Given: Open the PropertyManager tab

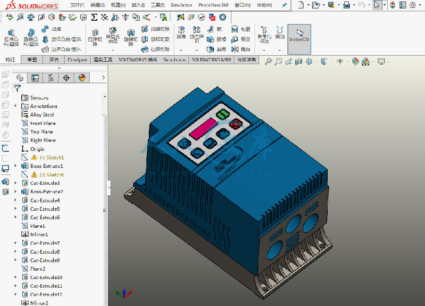Looking at the screenshot, I should (x=35, y=78).
